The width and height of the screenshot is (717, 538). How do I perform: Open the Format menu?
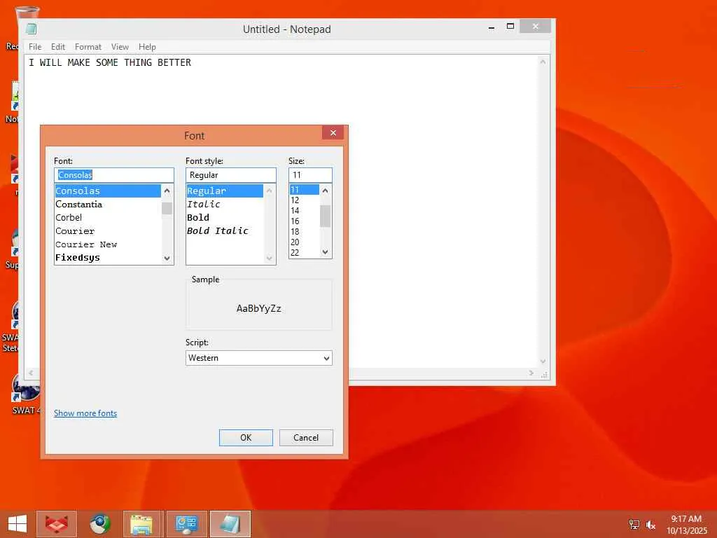coord(88,47)
